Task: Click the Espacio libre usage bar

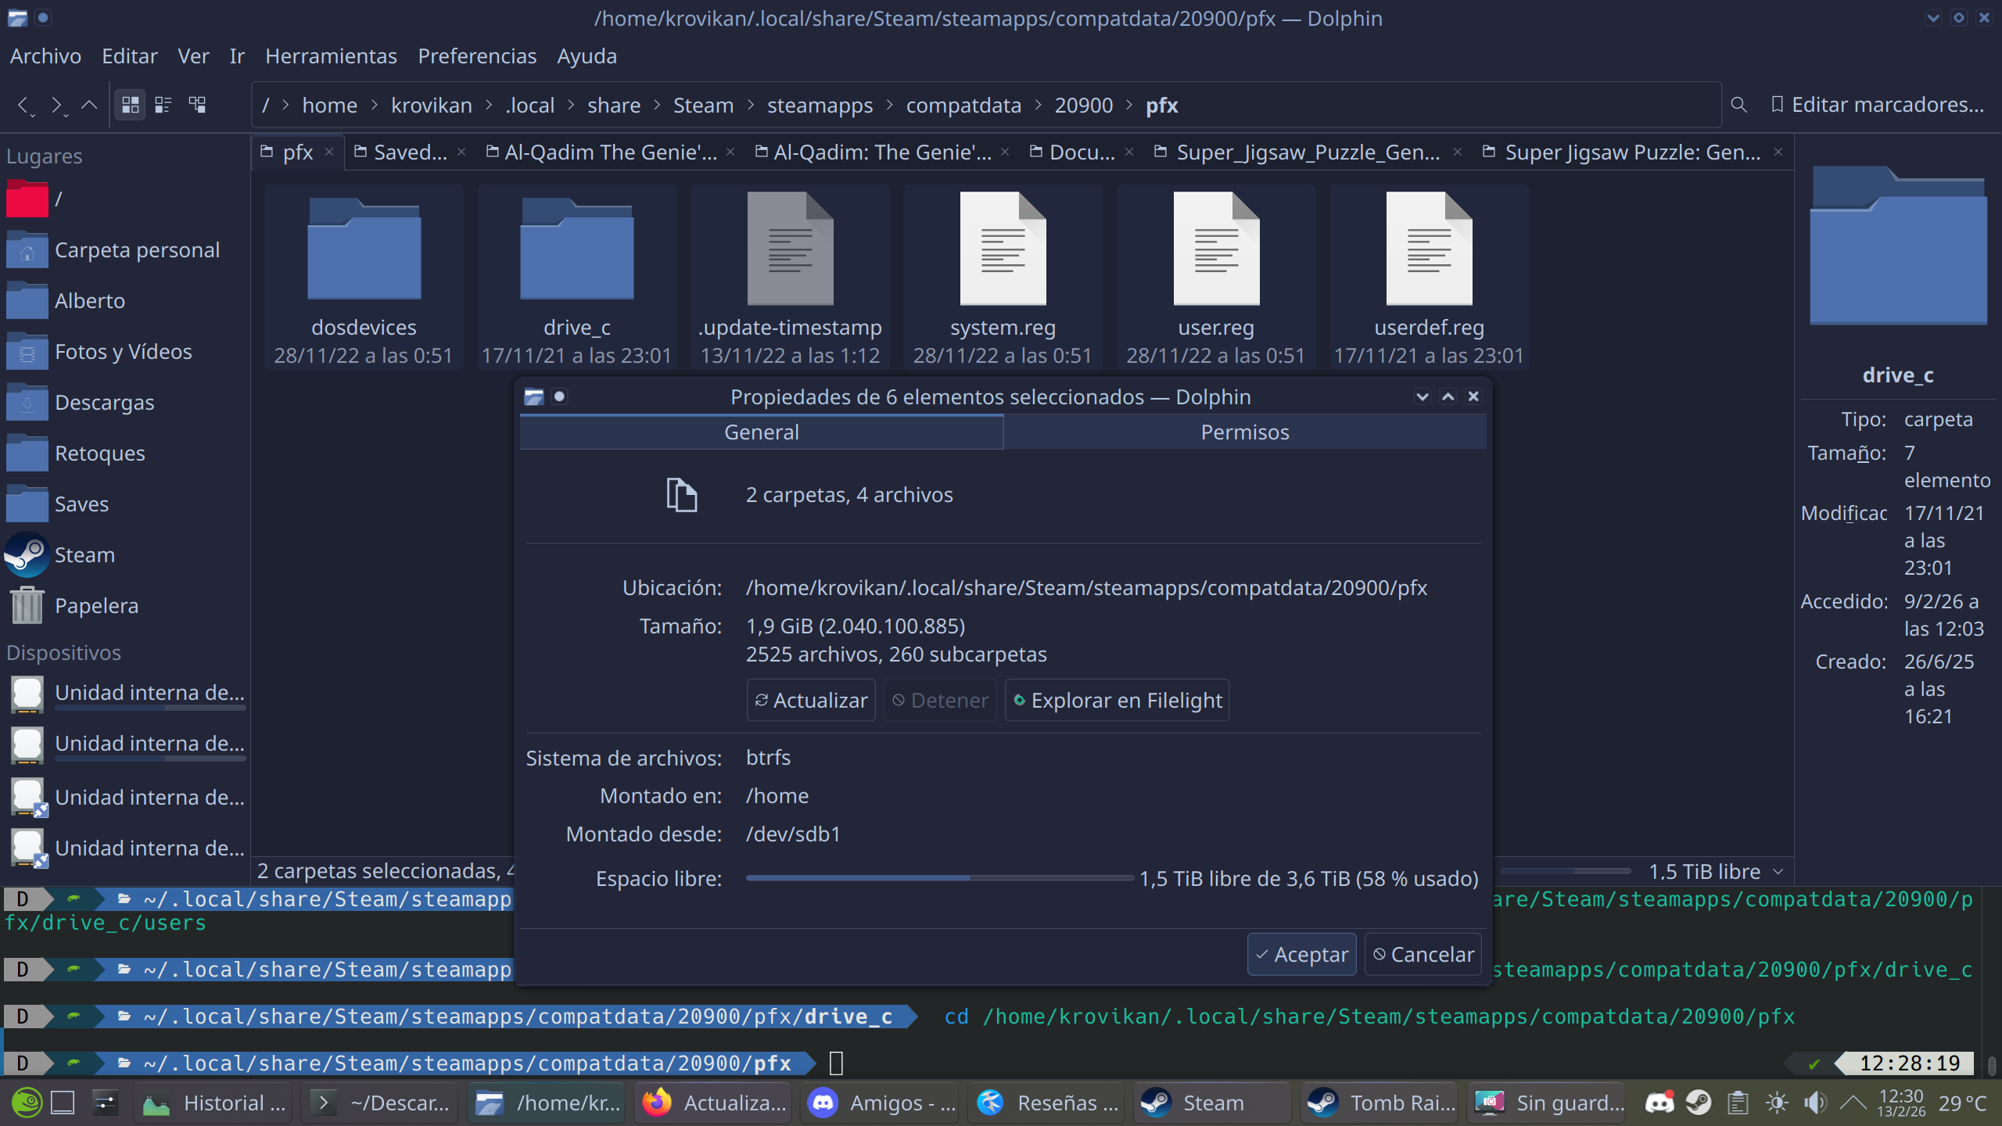Action: point(938,879)
